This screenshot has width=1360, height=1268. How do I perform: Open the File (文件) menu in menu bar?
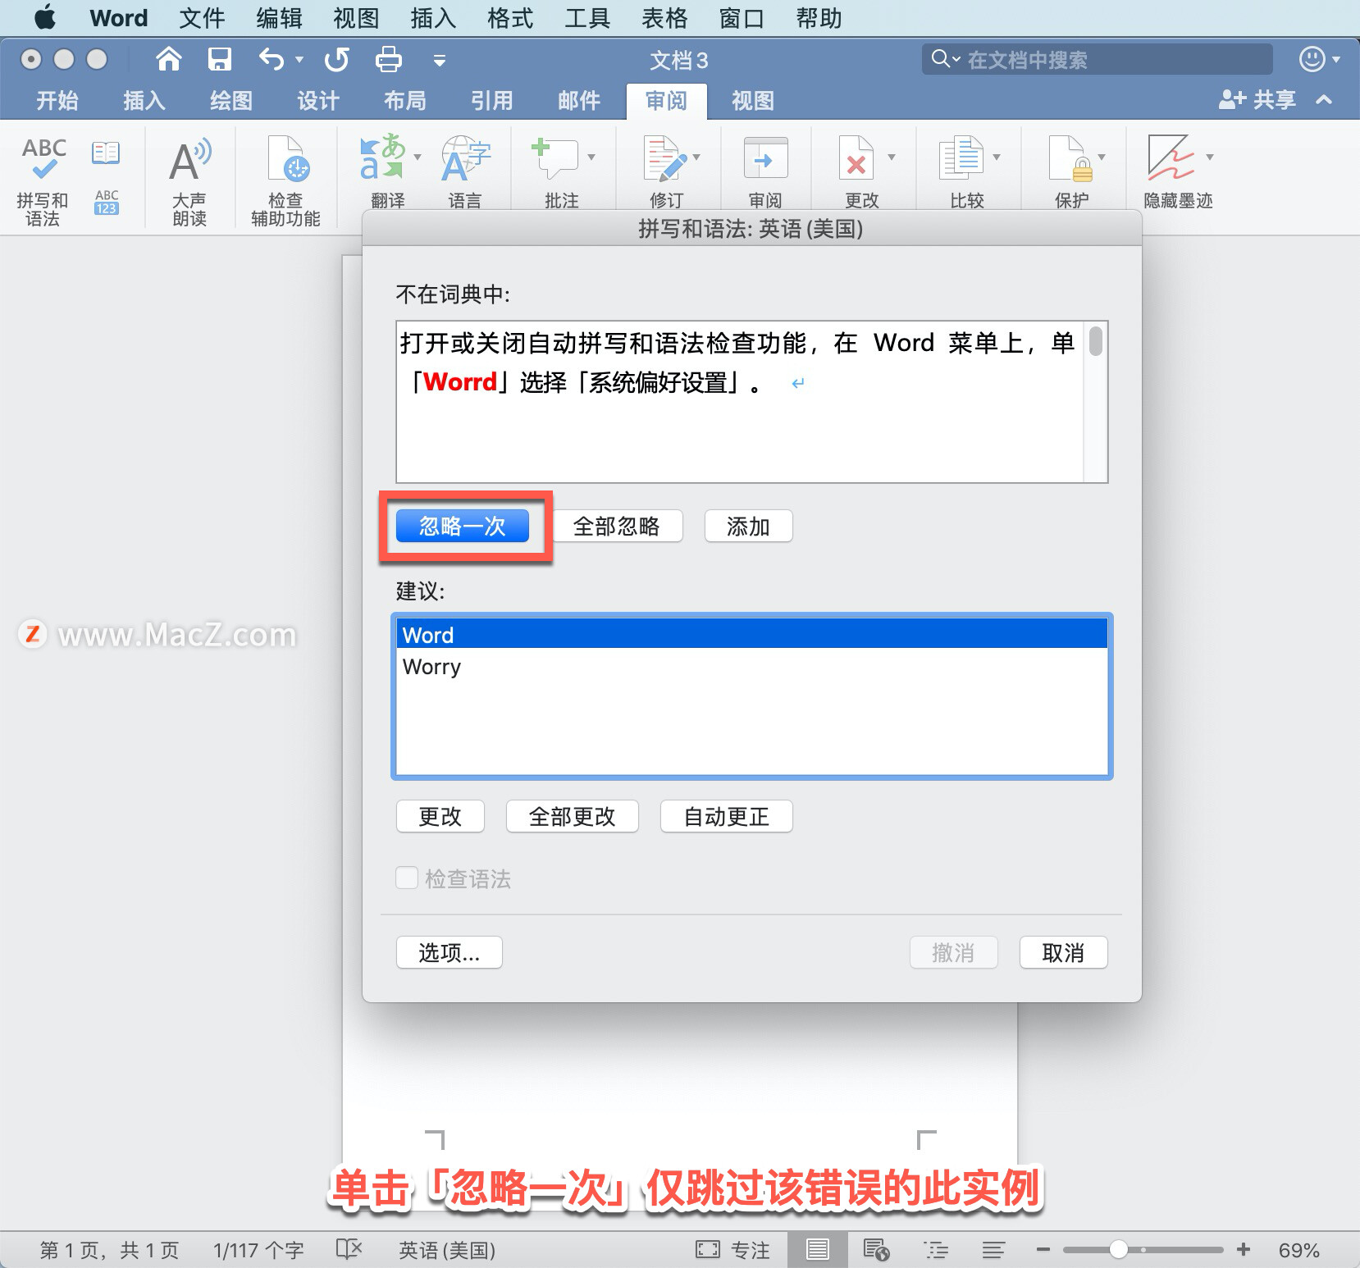pyautogui.click(x=202, y=18)
